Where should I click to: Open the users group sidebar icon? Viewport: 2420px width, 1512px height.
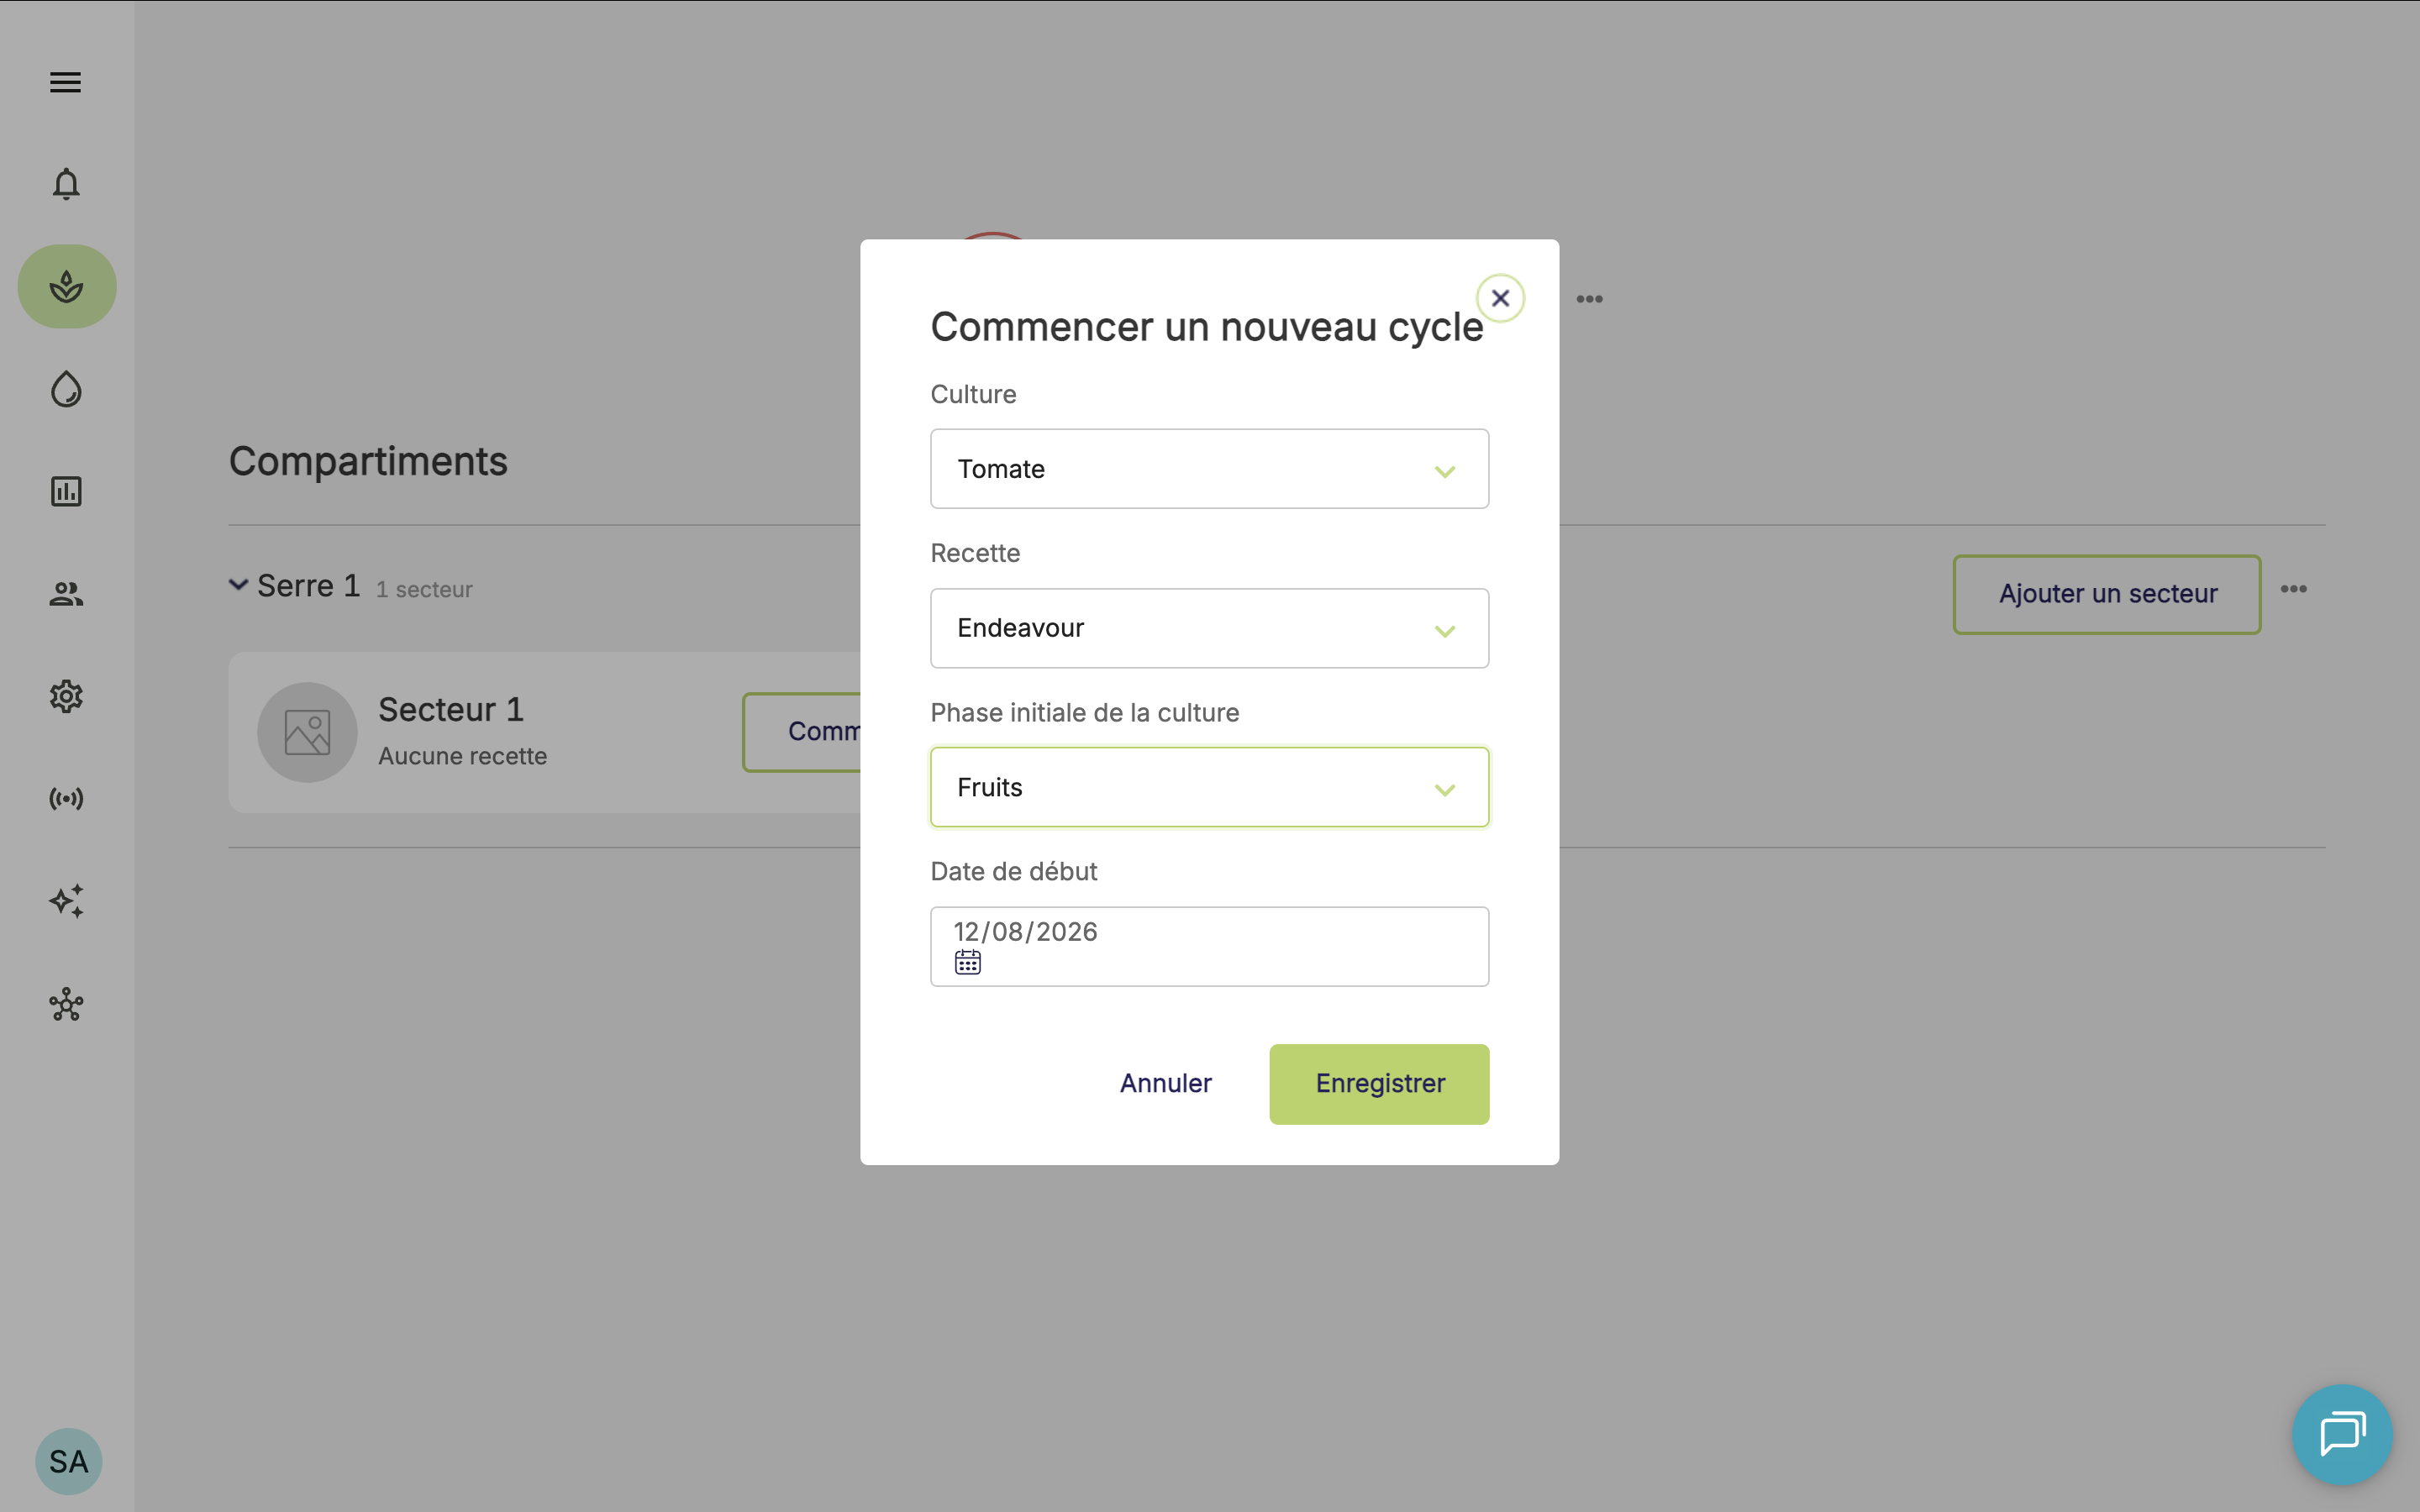(x=66, y=594)
